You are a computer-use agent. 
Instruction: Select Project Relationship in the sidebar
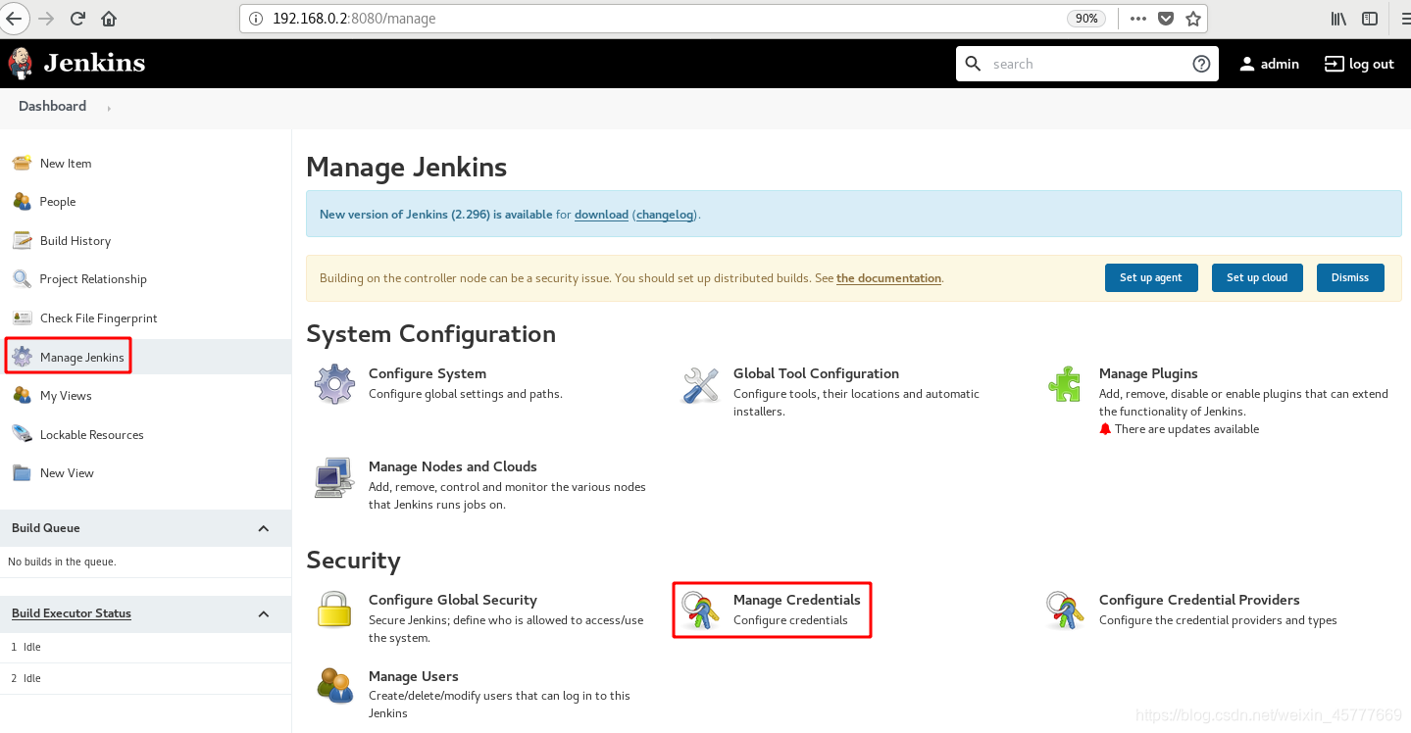tap(93, 279)
